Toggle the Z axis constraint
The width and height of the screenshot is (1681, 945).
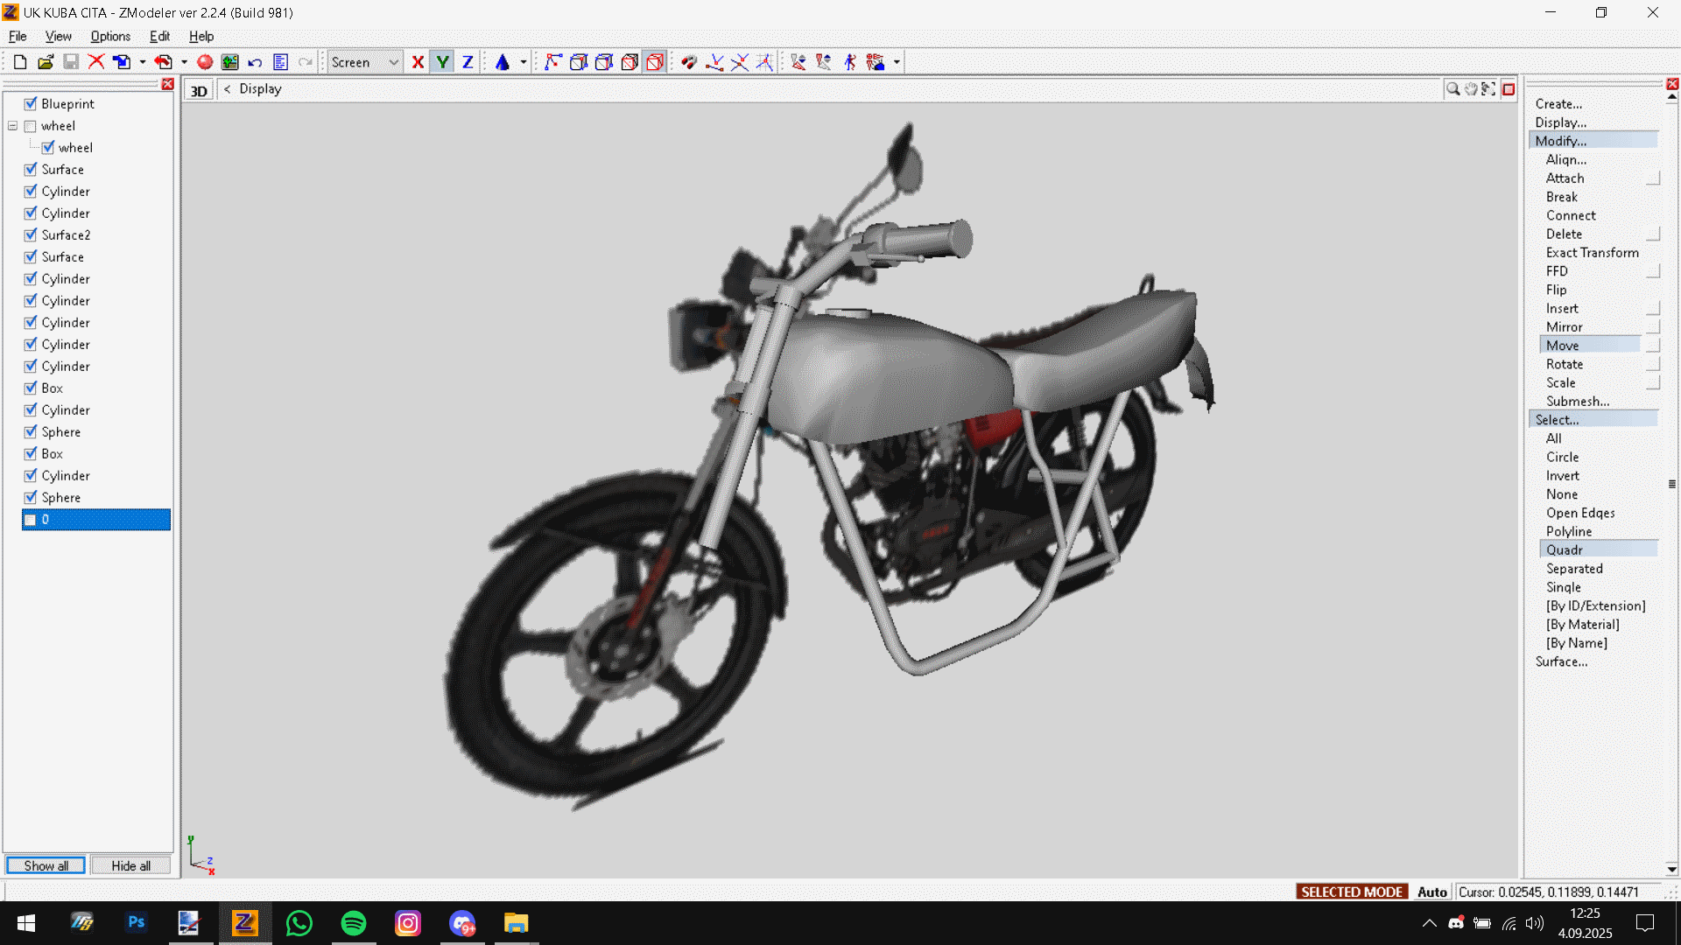(x=468, y=62)
